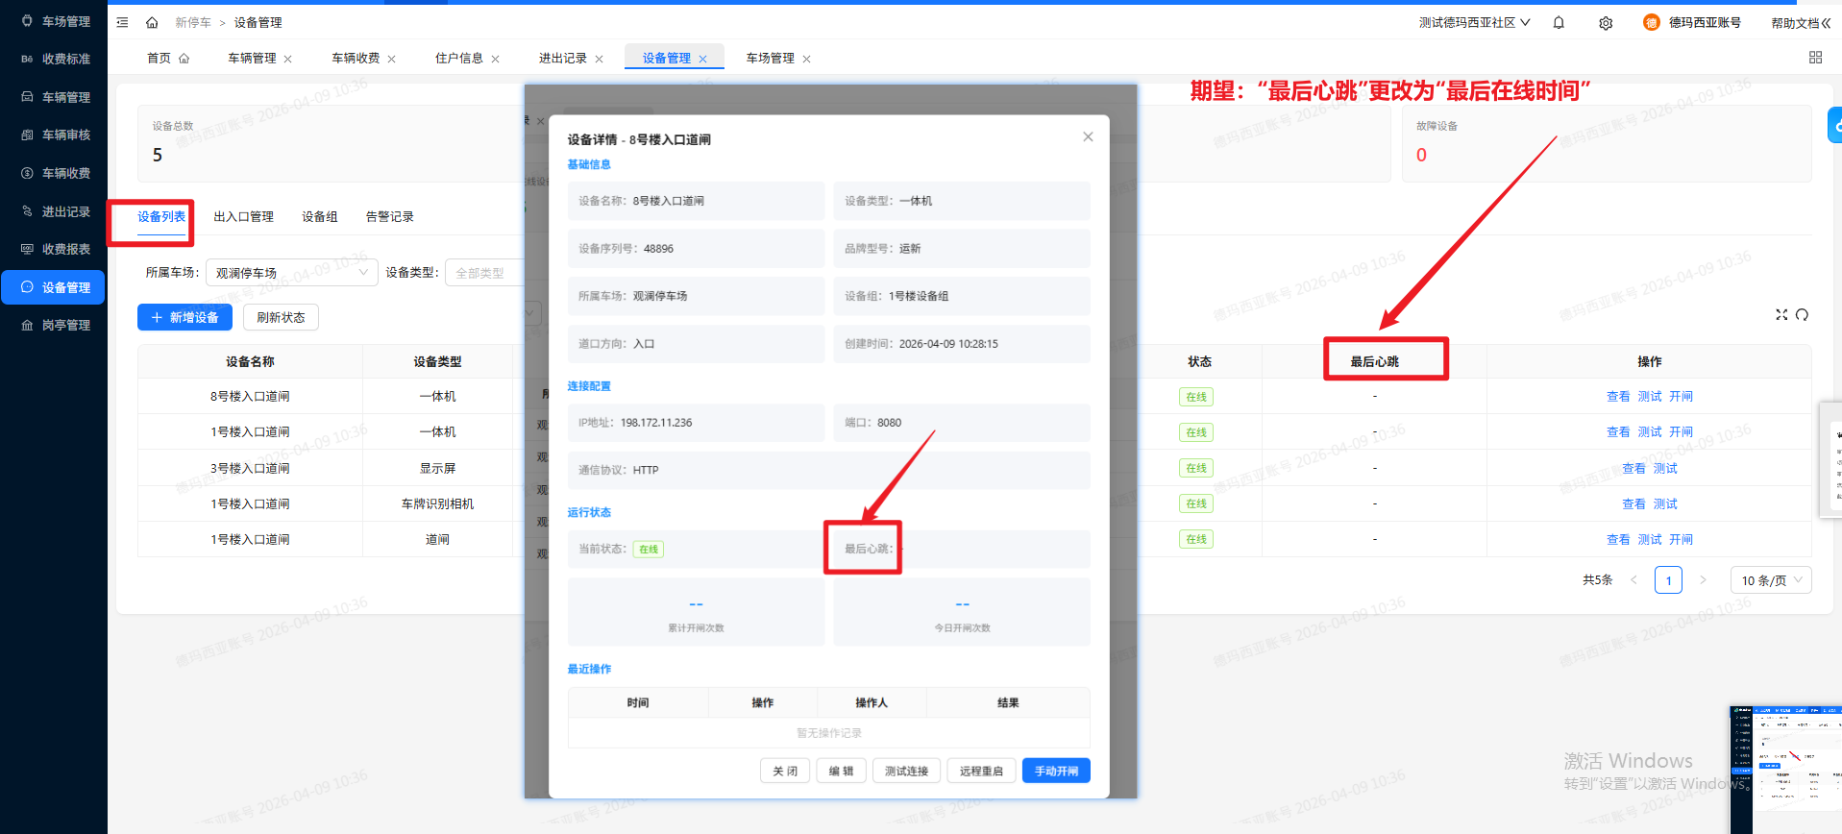Click 测试 link for 显示屏 row

[x=1665, y=469]
